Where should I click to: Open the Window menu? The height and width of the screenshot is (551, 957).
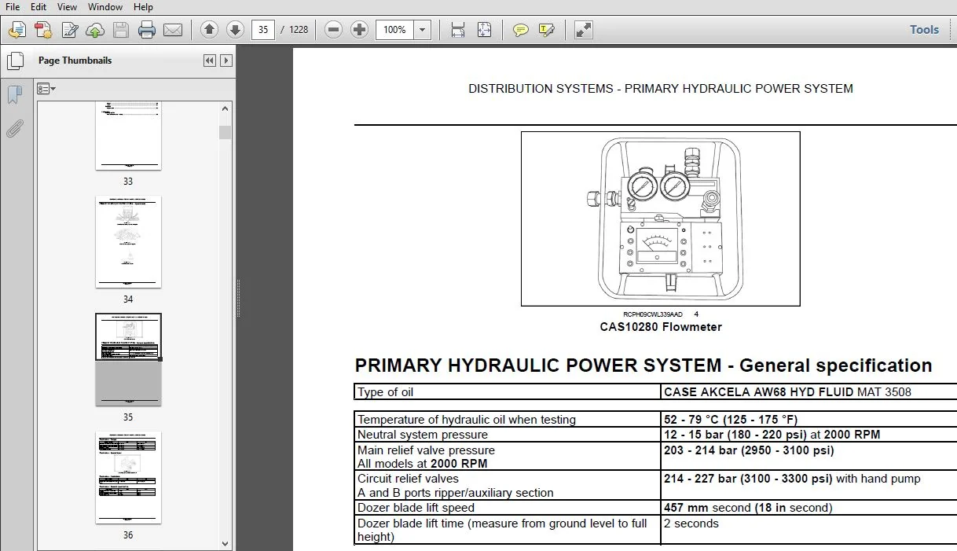pos(105,7)
